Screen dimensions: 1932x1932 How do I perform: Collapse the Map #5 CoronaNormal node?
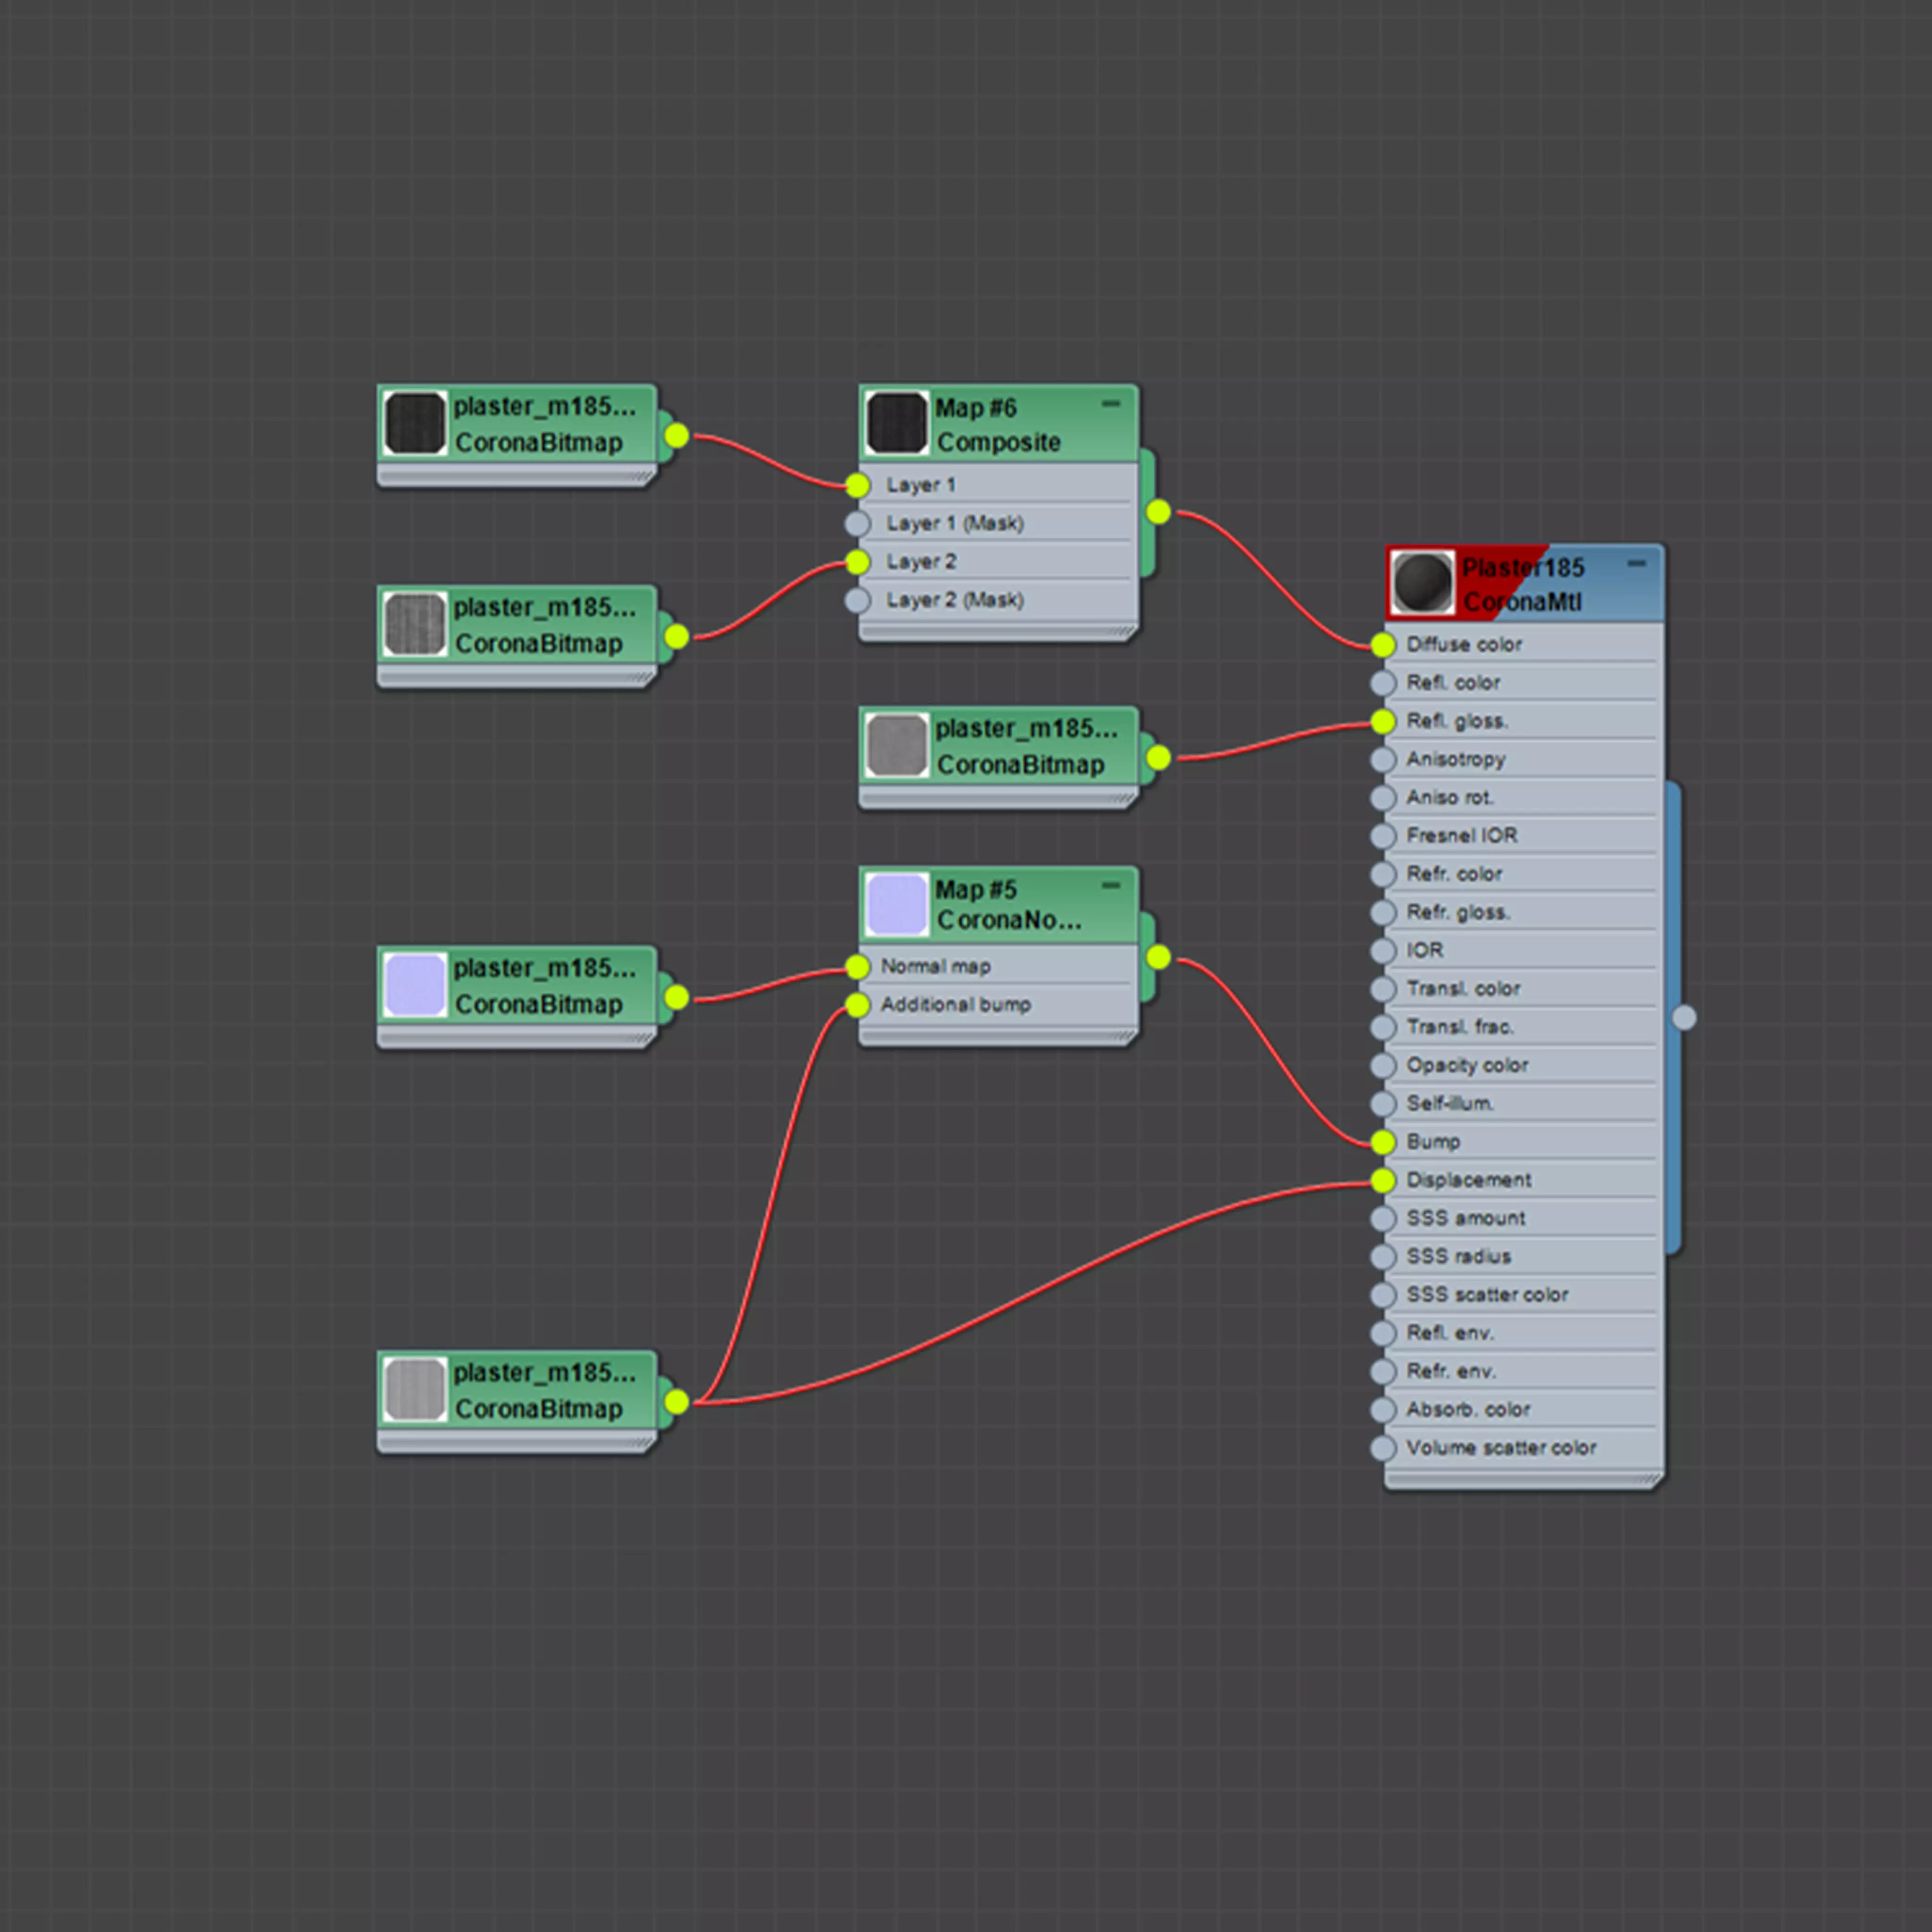pyautogui.click(x=1110, y=885)
